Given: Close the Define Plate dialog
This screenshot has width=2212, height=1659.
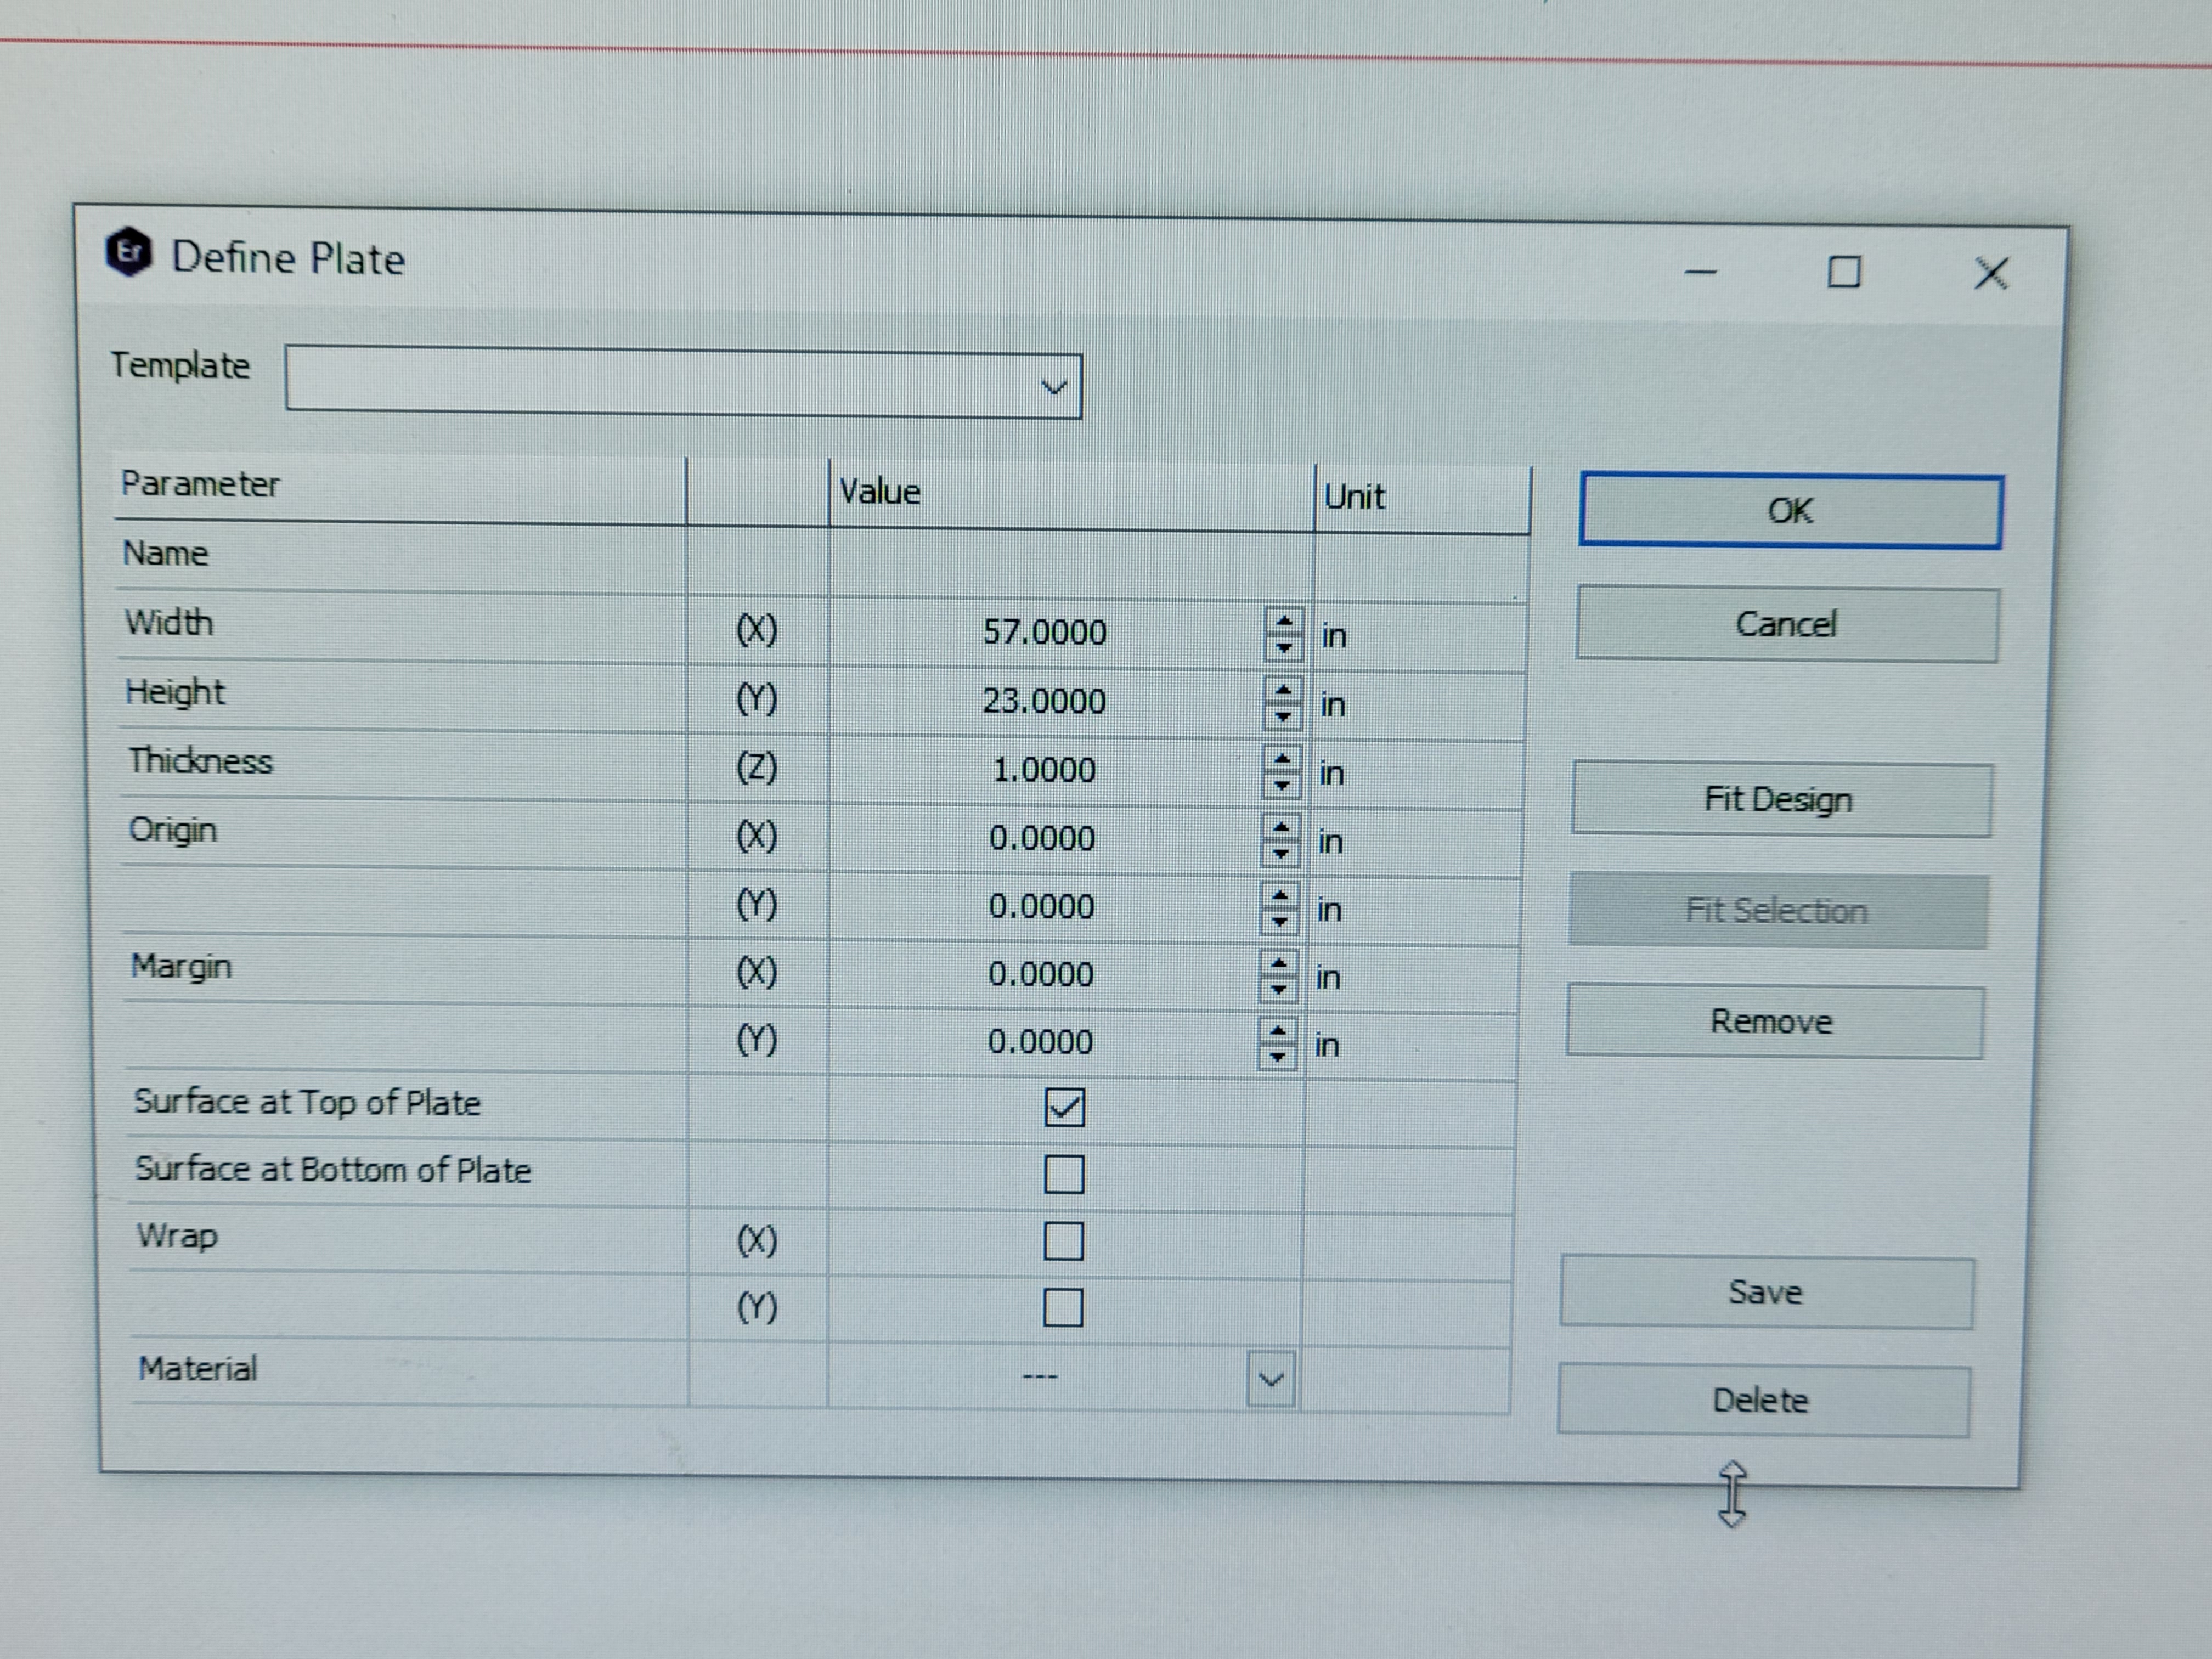Looking at the screenshot, I should pyautogui.click(x=1991, y=273).
